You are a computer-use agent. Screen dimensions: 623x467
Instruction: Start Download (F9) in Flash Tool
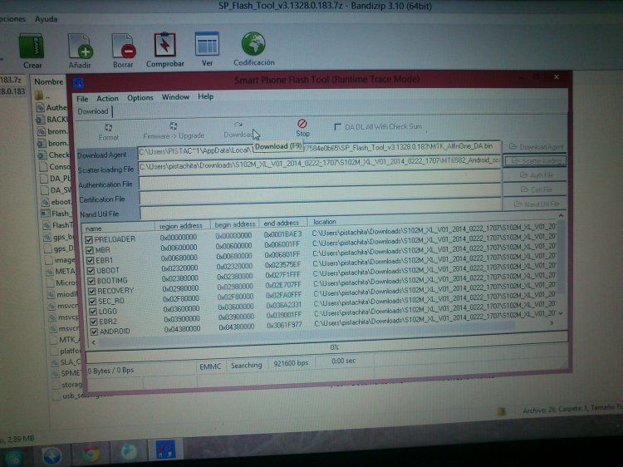[238, 130]
